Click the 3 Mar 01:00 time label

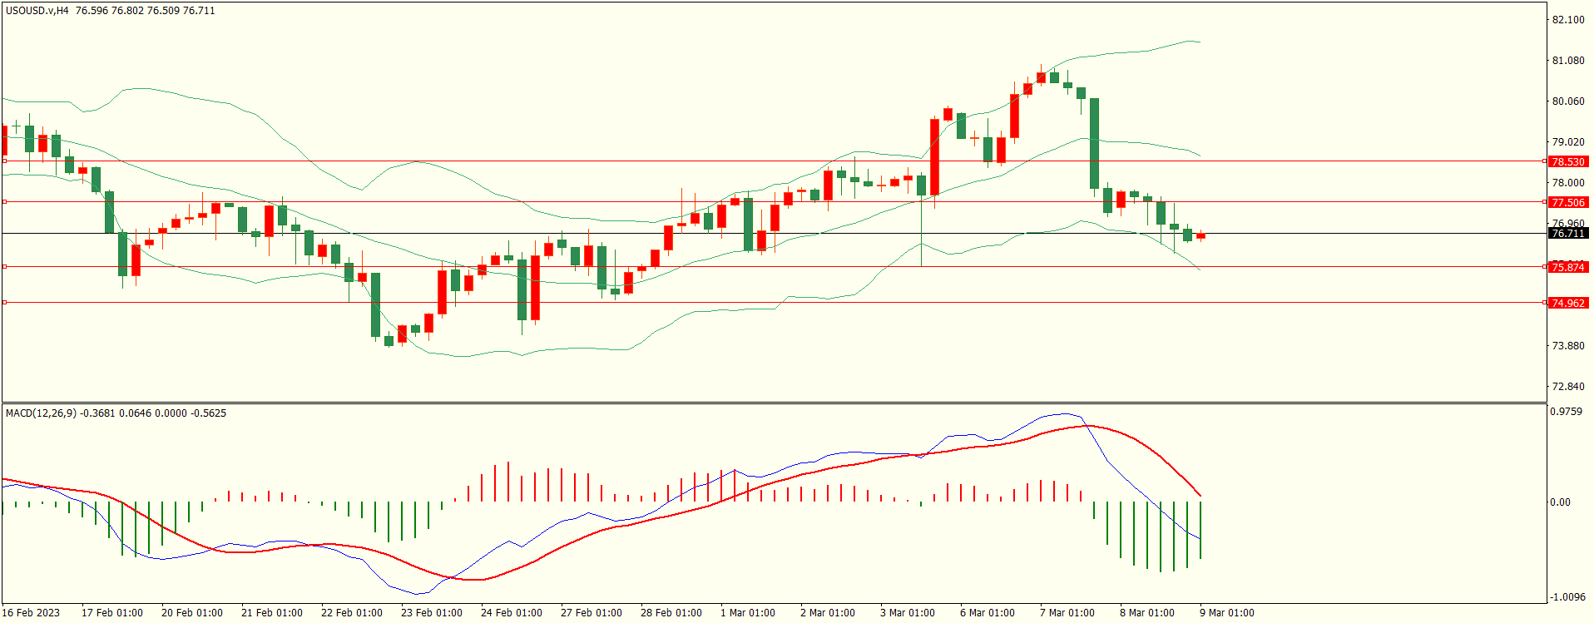click(908, 613)
